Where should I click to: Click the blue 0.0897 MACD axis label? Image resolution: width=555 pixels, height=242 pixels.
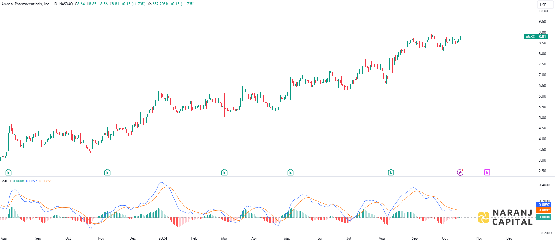point(544,205)
